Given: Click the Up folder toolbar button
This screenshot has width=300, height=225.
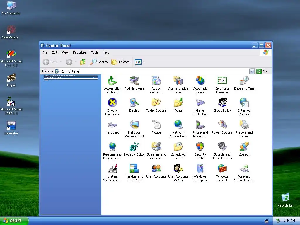Looking at the screenshot, I should 83,62.
